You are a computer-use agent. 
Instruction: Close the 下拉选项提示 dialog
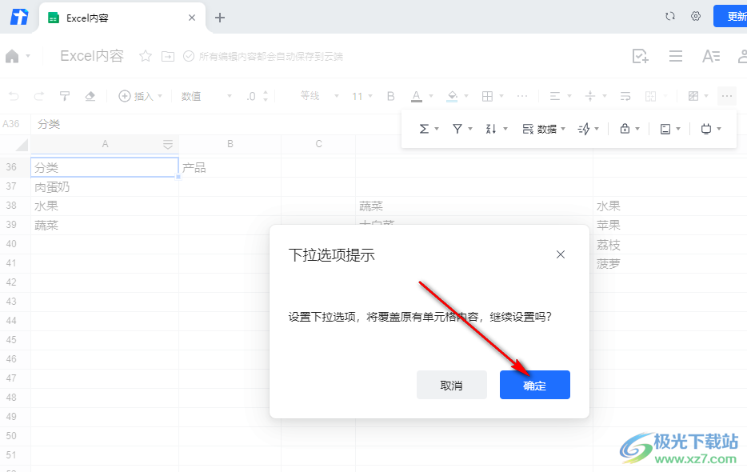(560, 254)
